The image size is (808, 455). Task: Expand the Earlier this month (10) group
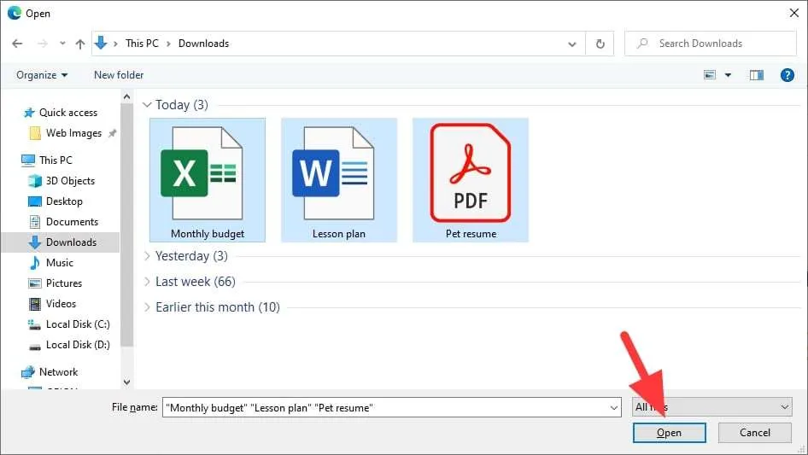147,307
